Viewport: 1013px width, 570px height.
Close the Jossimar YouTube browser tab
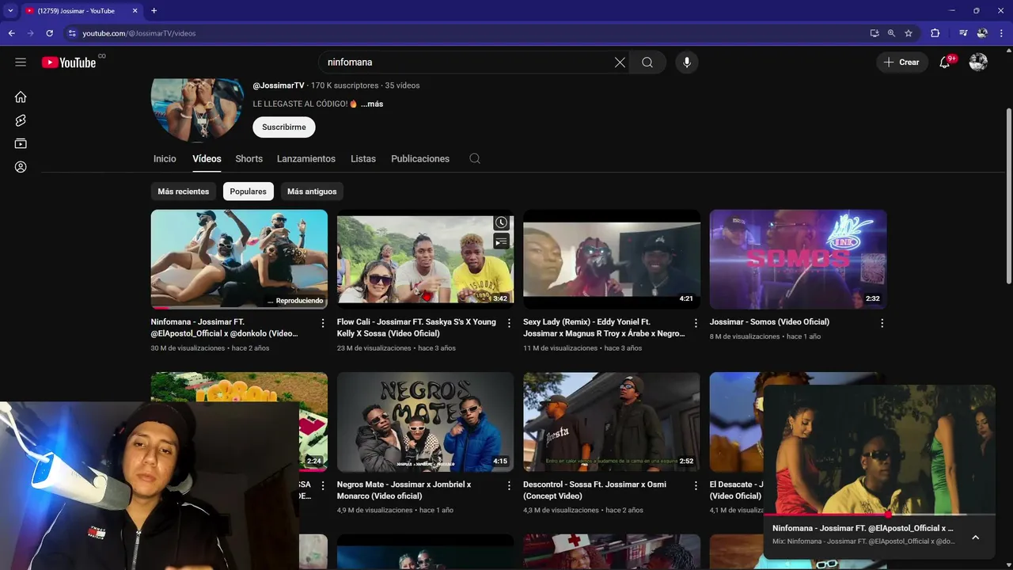point(135,10)
